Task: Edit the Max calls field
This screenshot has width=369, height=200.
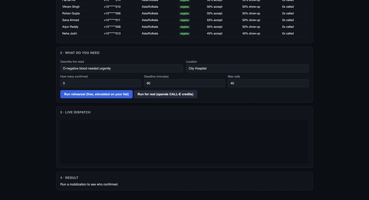Action: 268,83
